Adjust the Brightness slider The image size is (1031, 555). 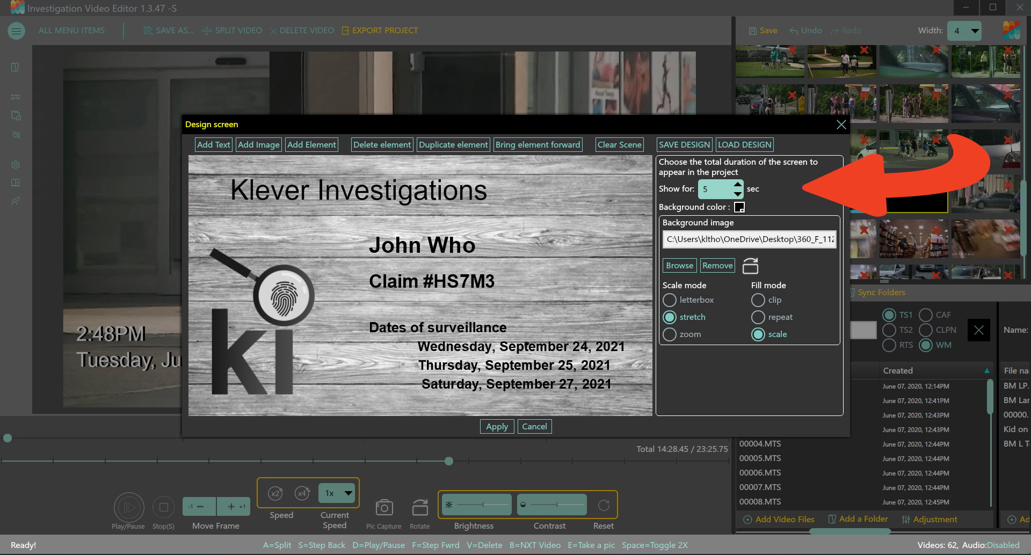484,505
